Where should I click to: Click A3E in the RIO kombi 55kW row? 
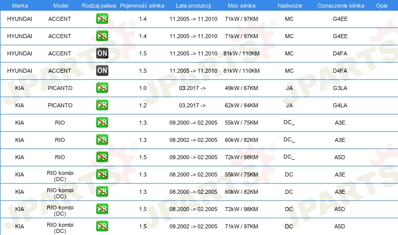[340, 174]
